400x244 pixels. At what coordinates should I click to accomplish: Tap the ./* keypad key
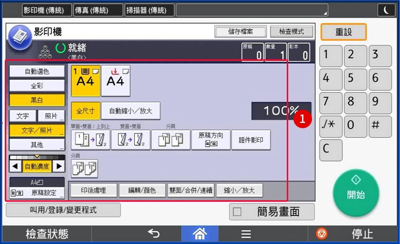click(331, 127)
